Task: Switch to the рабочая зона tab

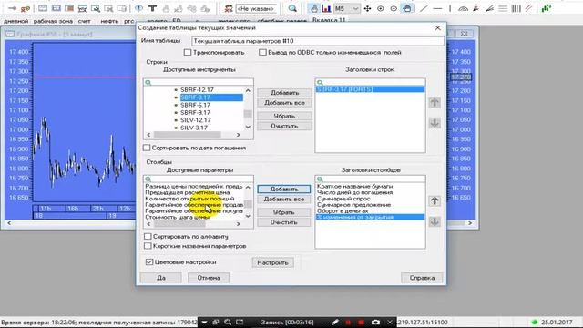Action: tap(53, 21)
